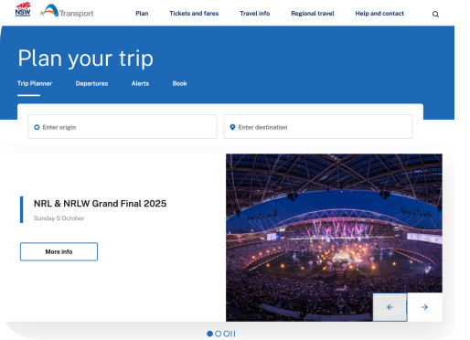470x340 pixels.
Task: Click the NSW Government waratah logo
Action: tap(23, 9)
